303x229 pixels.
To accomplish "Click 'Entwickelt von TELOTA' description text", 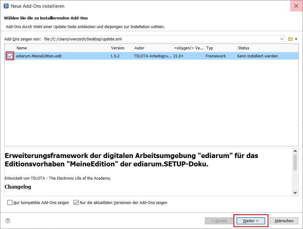I will pyautogui.click(x=58, y=178).
